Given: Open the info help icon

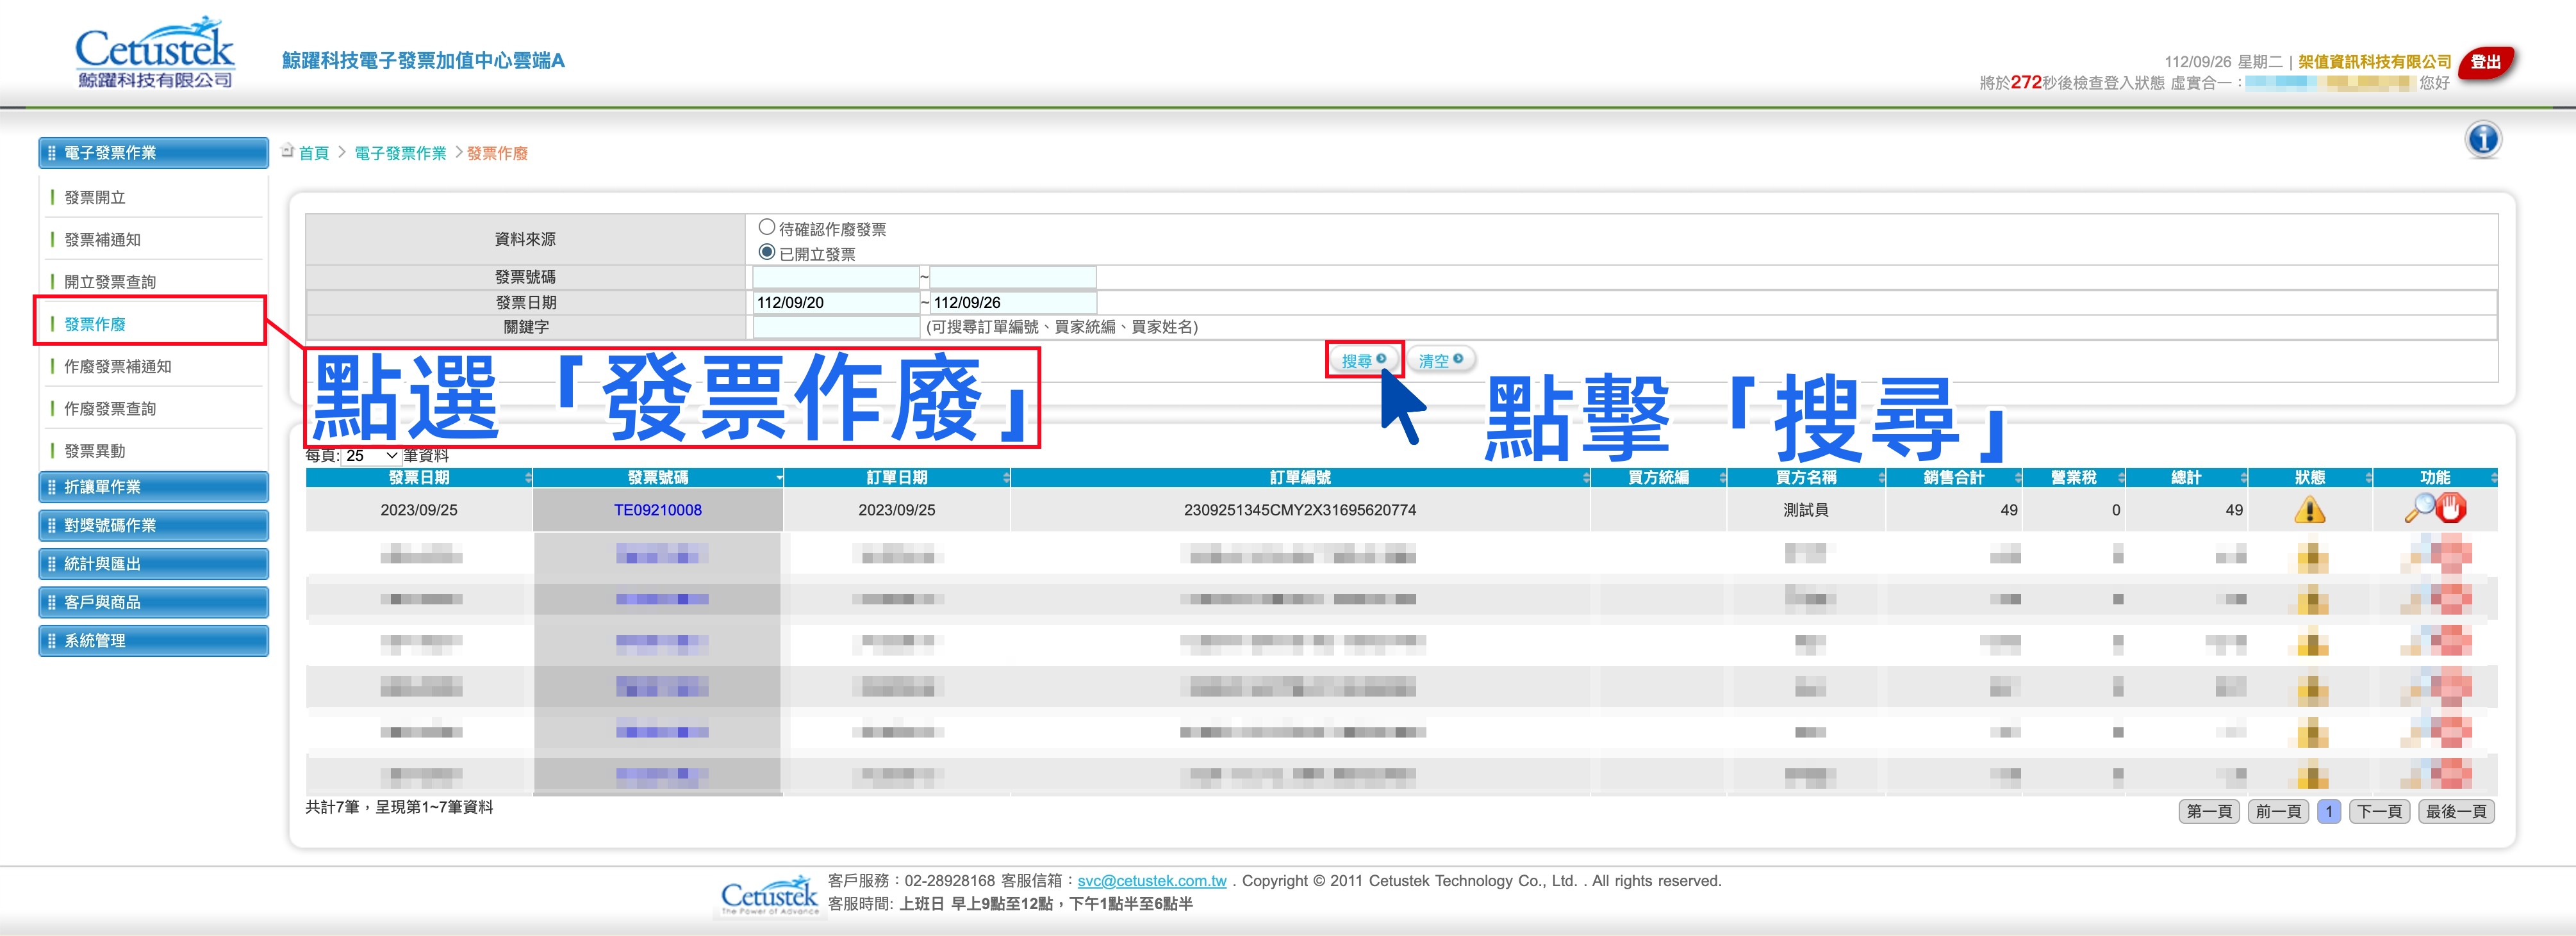Looking at the screenshot, I should [2482, 140].
